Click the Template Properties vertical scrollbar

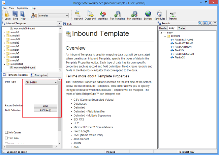pyautogui.click(x=59, y=111)
